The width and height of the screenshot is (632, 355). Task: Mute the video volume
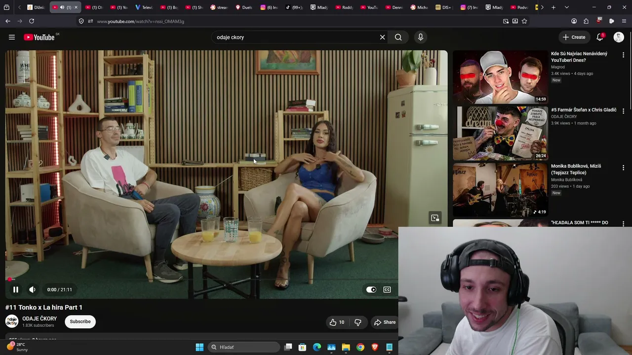[x=32, y=289]
